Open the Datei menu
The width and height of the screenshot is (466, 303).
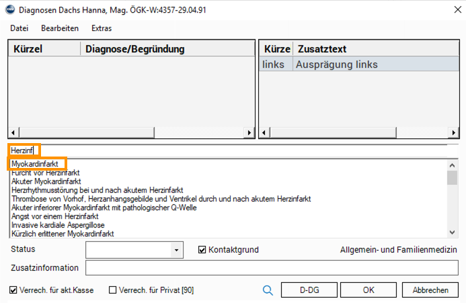pos(19,28)
